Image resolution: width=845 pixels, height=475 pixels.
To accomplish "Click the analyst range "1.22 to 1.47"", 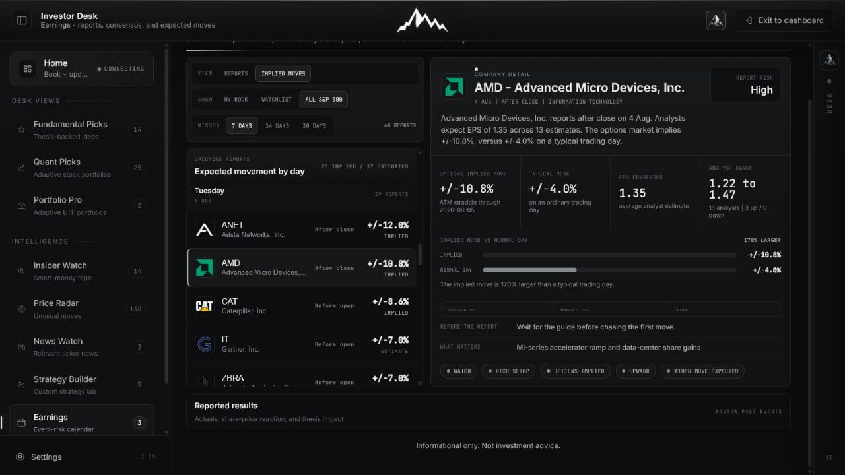I will (x=732, y=189).
